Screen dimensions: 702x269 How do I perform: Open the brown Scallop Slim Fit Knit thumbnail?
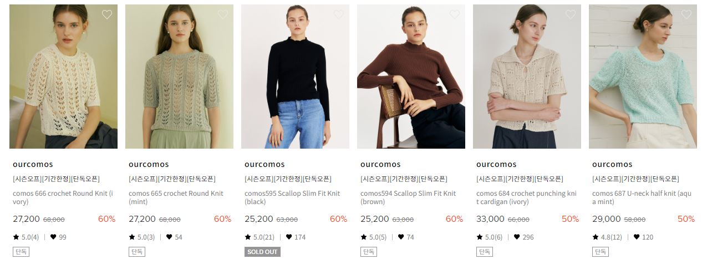411,77
